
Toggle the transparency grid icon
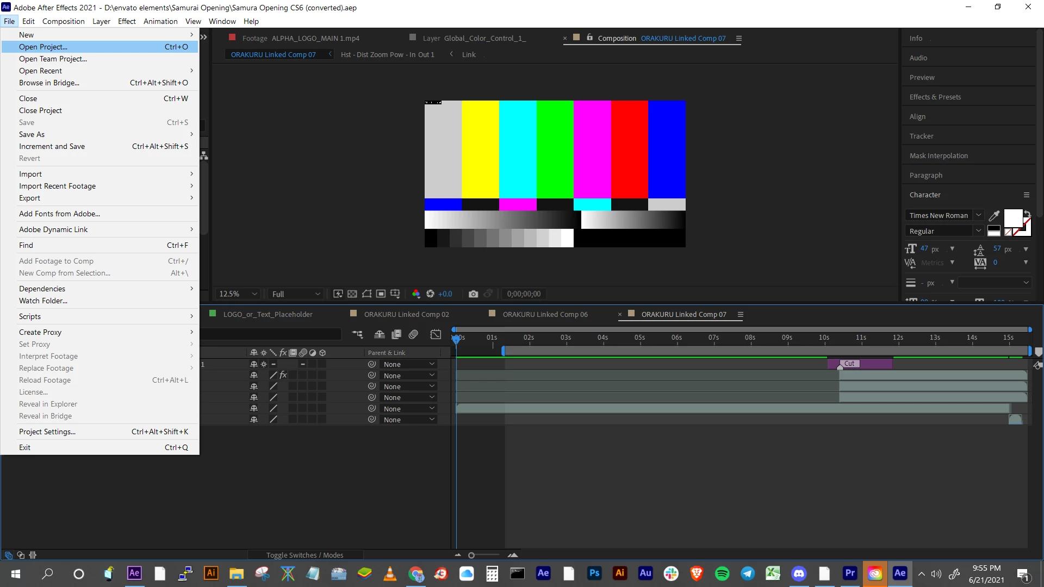[352, 294]
